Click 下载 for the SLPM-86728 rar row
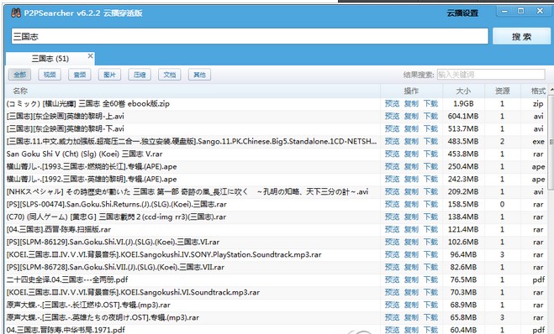This screenshot has height=334, width=554. [430, 268]
